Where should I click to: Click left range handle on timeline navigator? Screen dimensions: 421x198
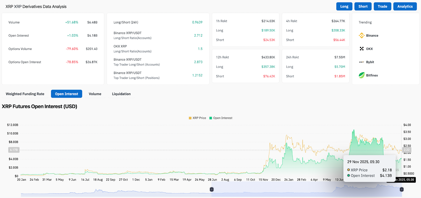coord(212,189)
